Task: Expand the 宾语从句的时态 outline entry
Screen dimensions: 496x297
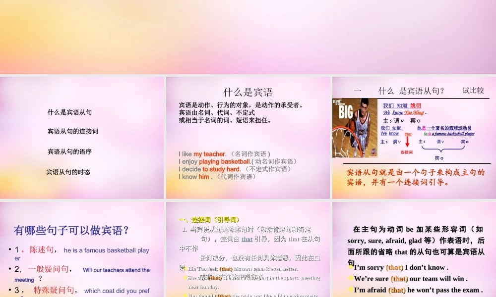Action: [68, 172]
